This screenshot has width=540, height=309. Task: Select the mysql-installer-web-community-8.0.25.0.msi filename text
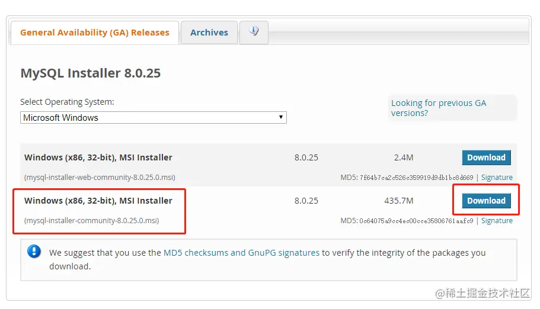100,178
